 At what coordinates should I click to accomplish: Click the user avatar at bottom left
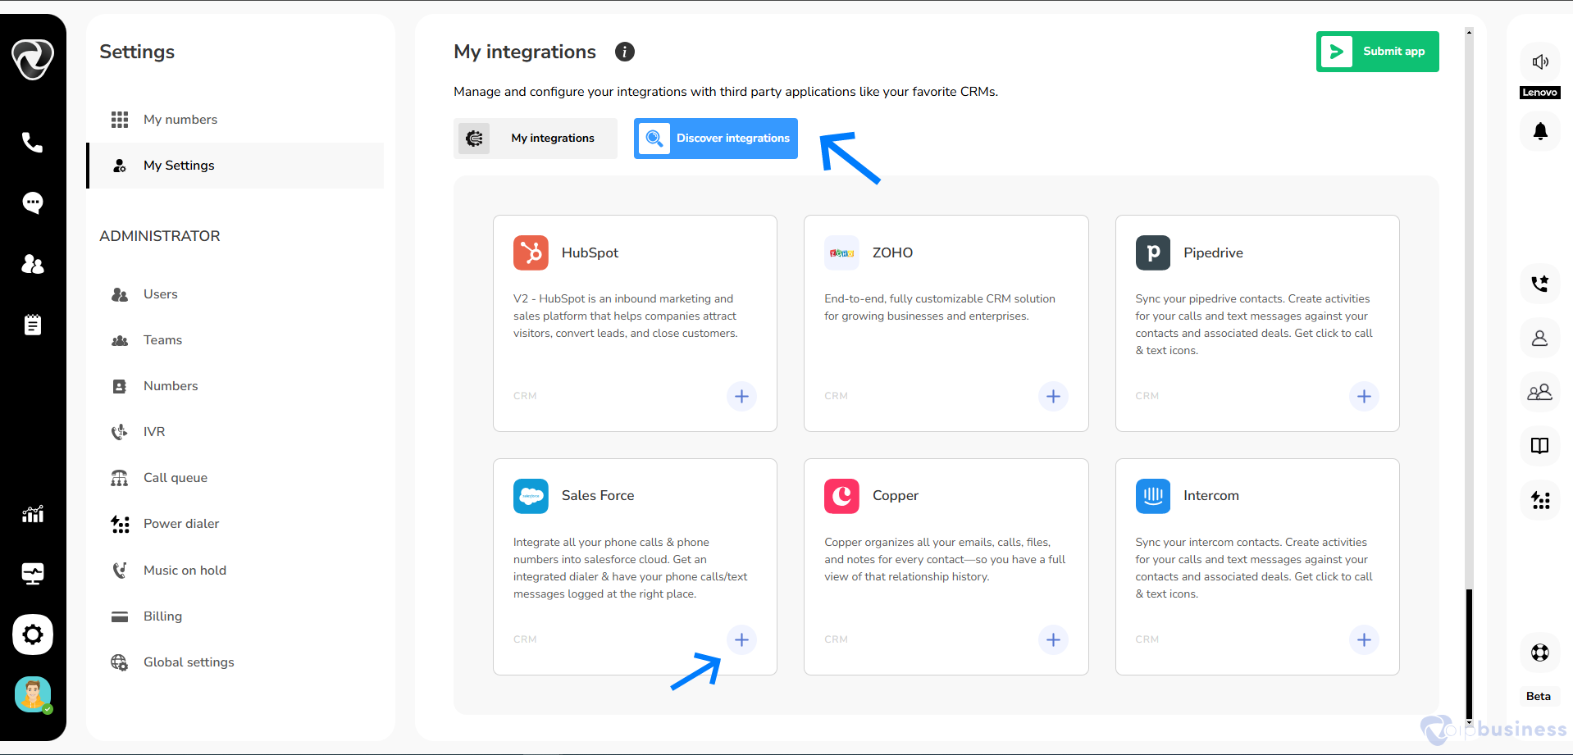33,694
